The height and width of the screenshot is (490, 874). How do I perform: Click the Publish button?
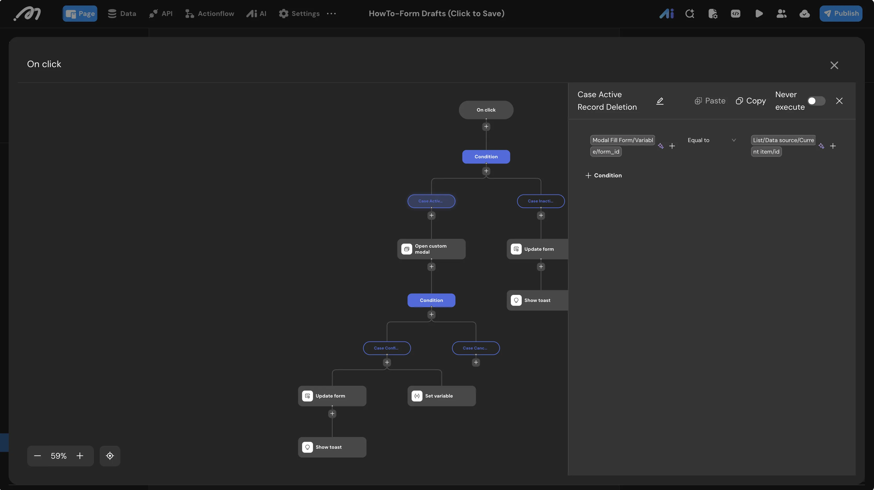point(841,14)
